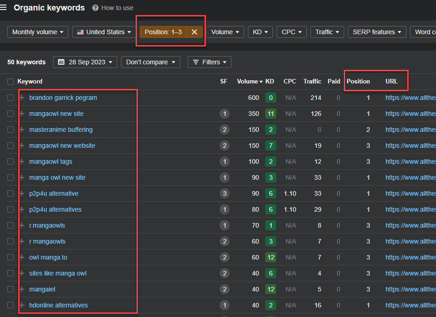Check the box for hdonline alternatives
The width and height of the screenshot is (436, 317).
click(11, 305)
